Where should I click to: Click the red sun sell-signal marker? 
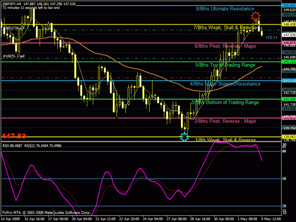255,16
